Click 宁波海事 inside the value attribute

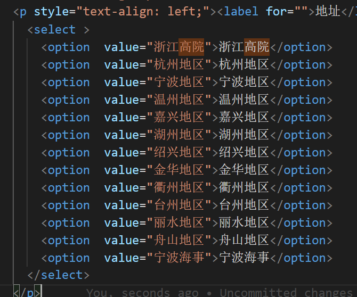pos(179,258)
